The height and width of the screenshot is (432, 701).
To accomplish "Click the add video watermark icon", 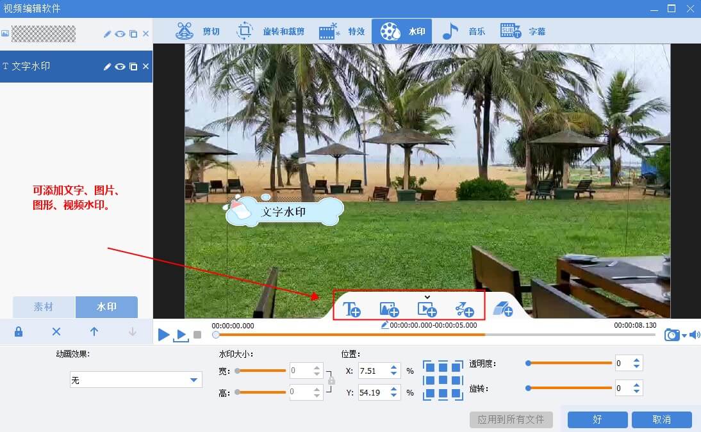I will pyautogui.click(x=427, y=309).
